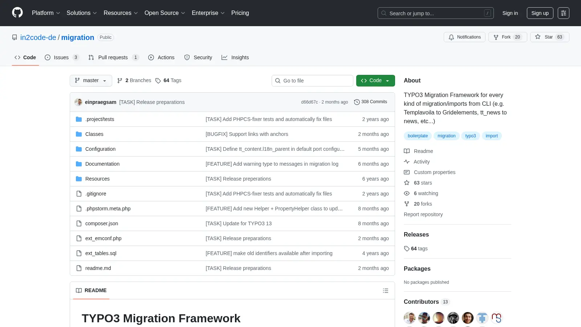Click the Documentation folder icon

tap(79, 164)
